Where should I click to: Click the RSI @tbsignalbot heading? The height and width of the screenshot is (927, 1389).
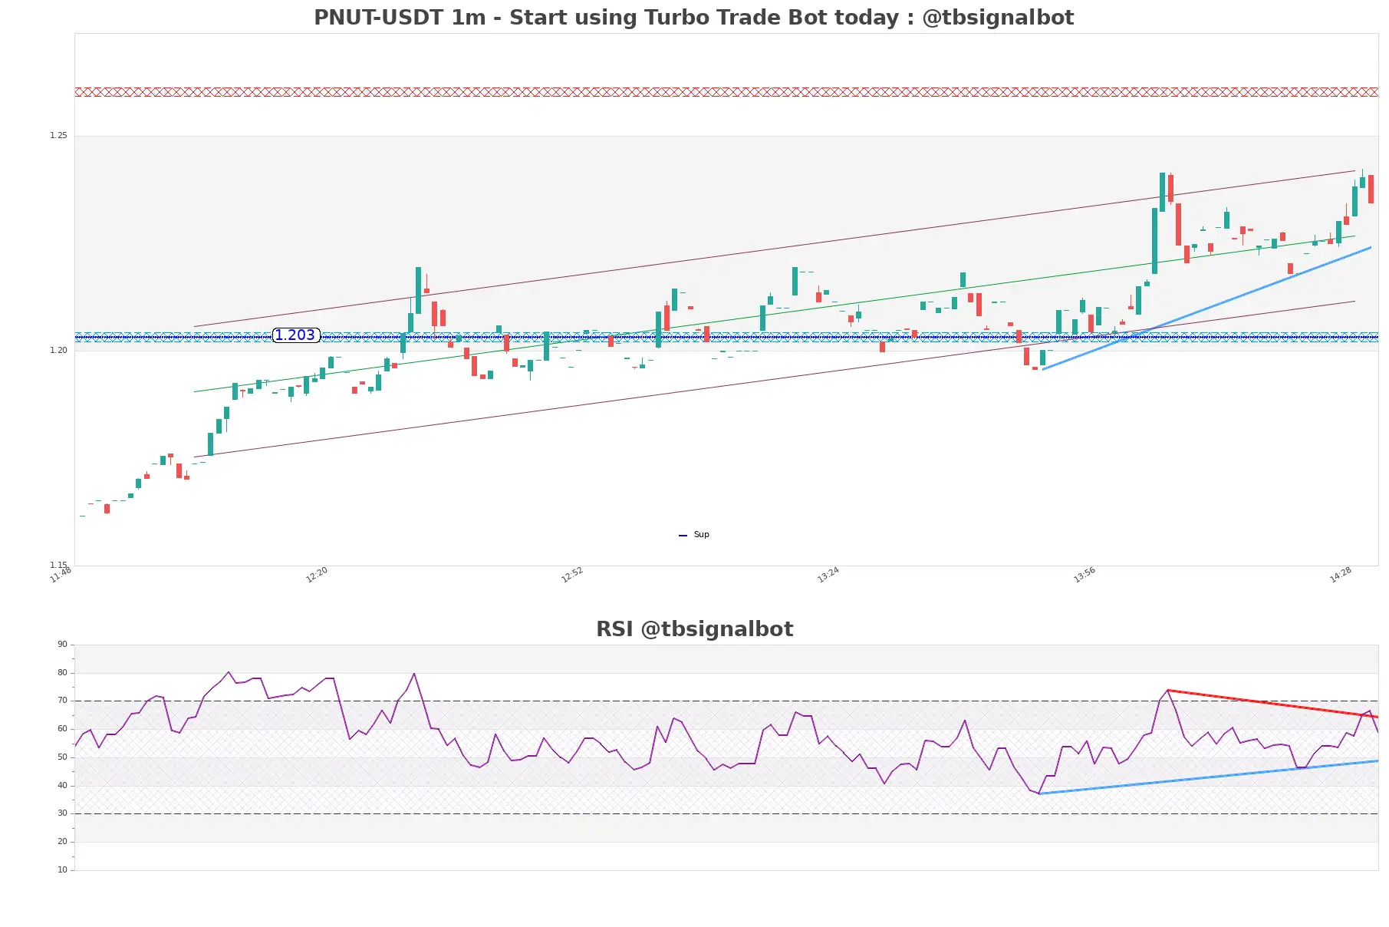click(694, 629)
